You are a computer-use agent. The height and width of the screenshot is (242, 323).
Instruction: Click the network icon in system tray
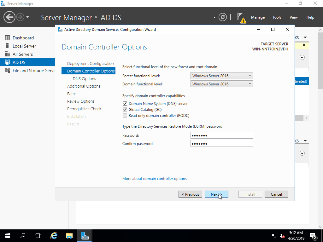(275, 236)
